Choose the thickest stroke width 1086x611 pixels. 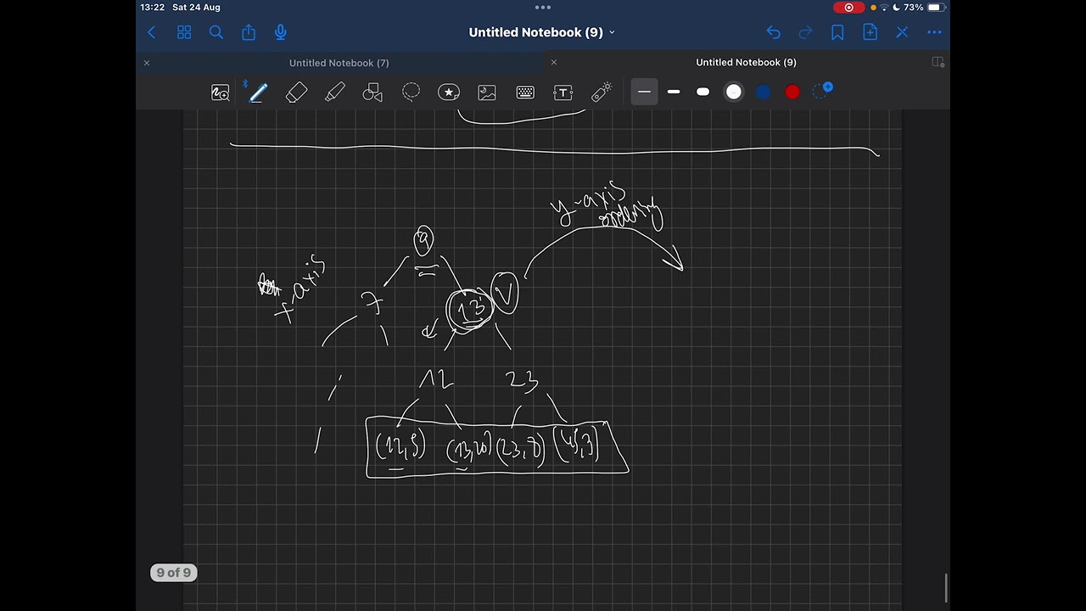[703, 92]
